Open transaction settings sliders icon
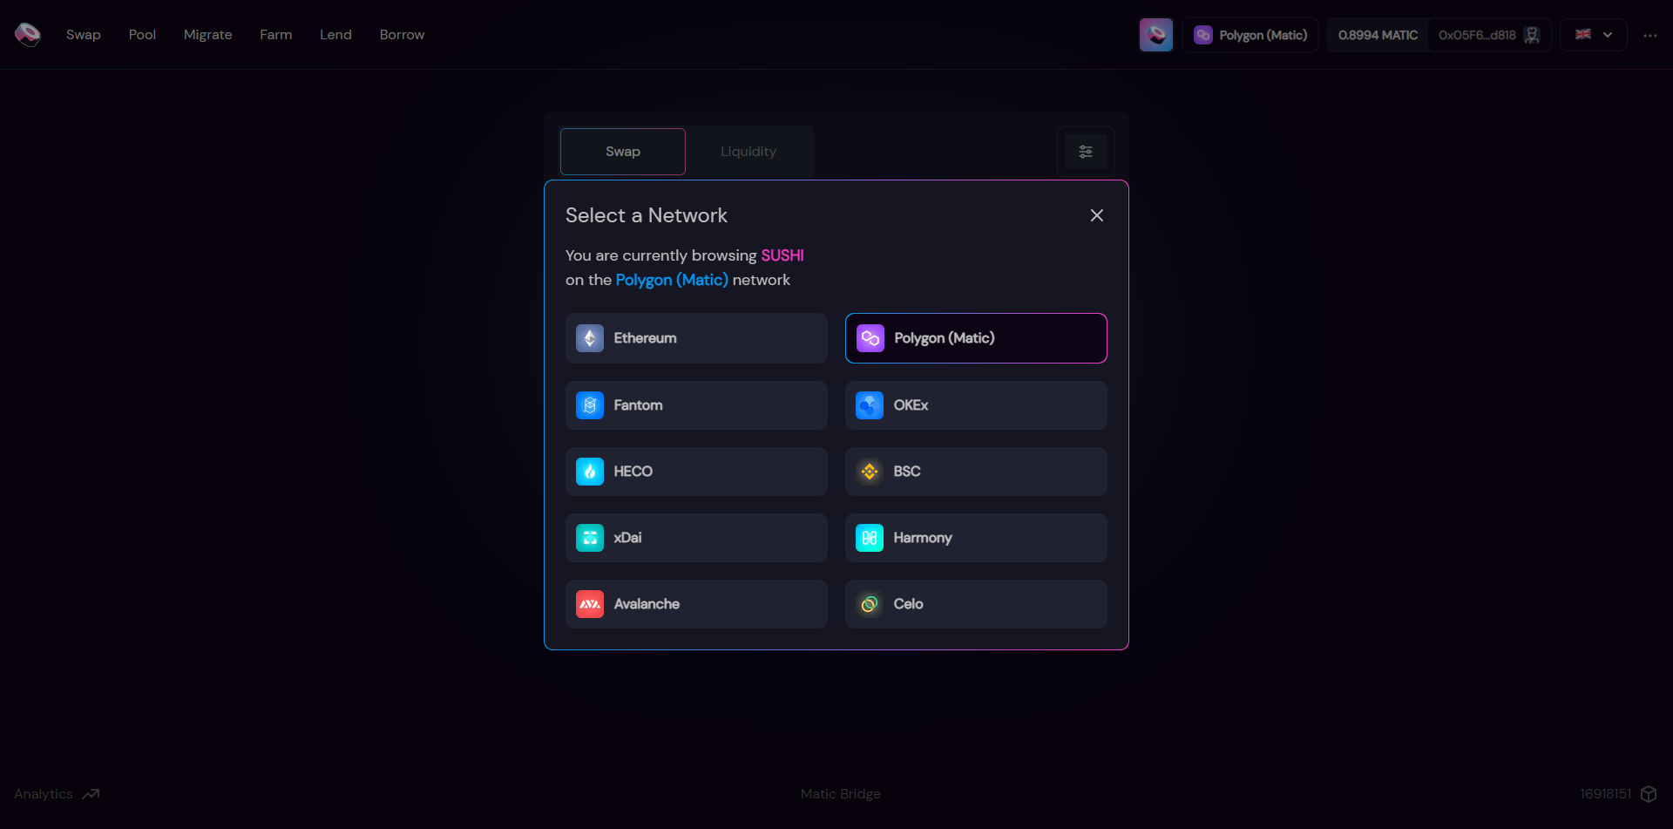 (1086, 152)
